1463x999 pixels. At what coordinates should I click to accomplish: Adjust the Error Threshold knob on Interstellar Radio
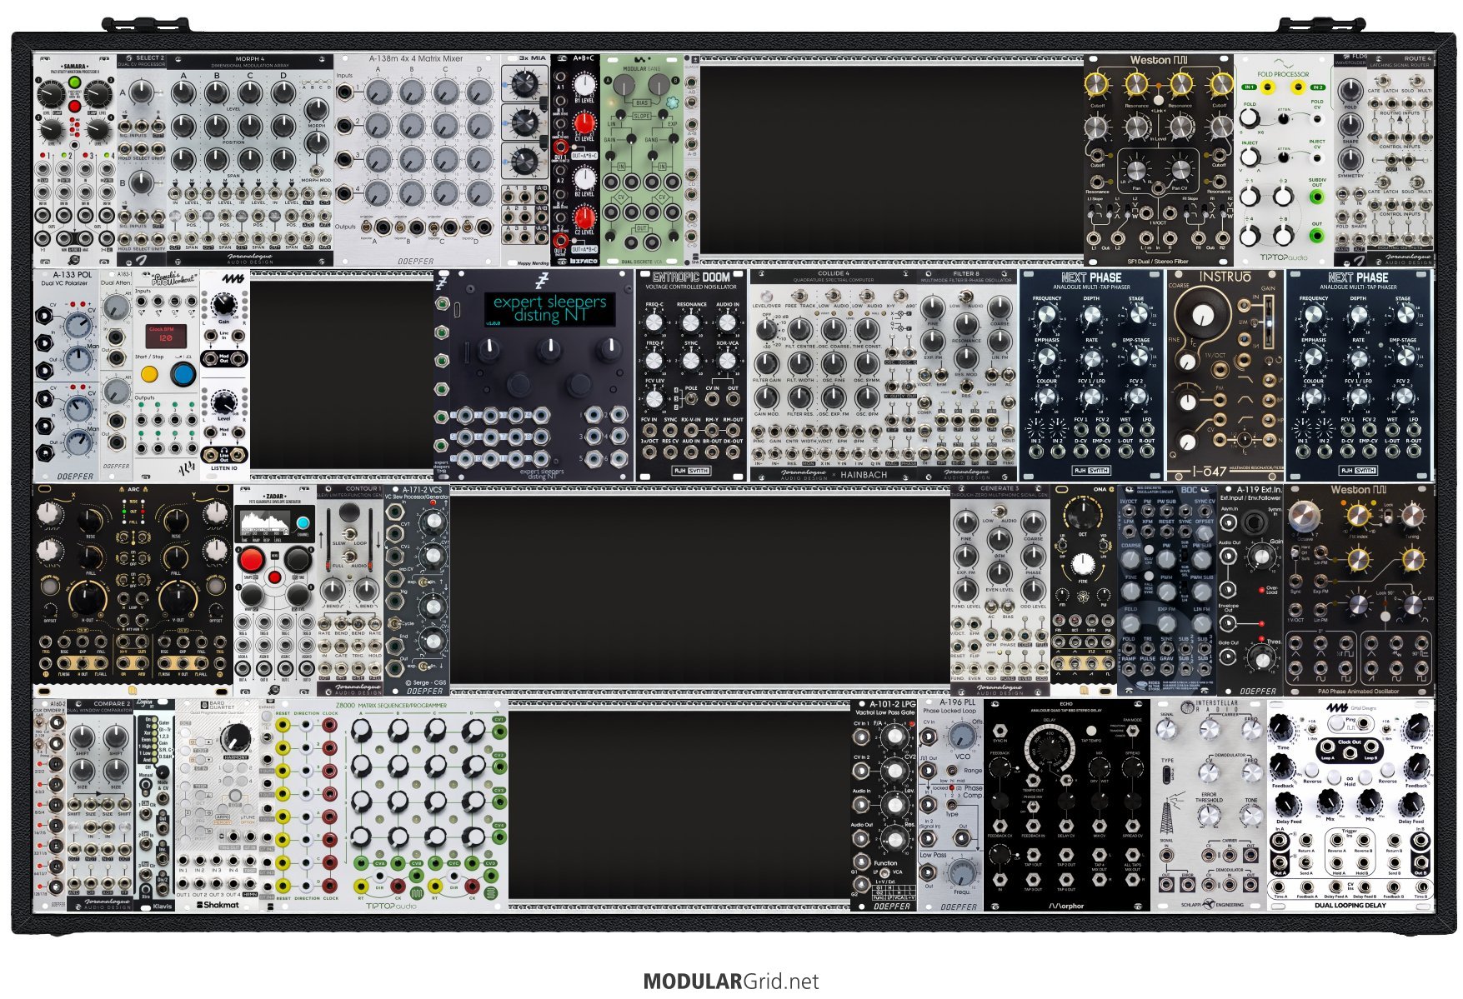1209,816
